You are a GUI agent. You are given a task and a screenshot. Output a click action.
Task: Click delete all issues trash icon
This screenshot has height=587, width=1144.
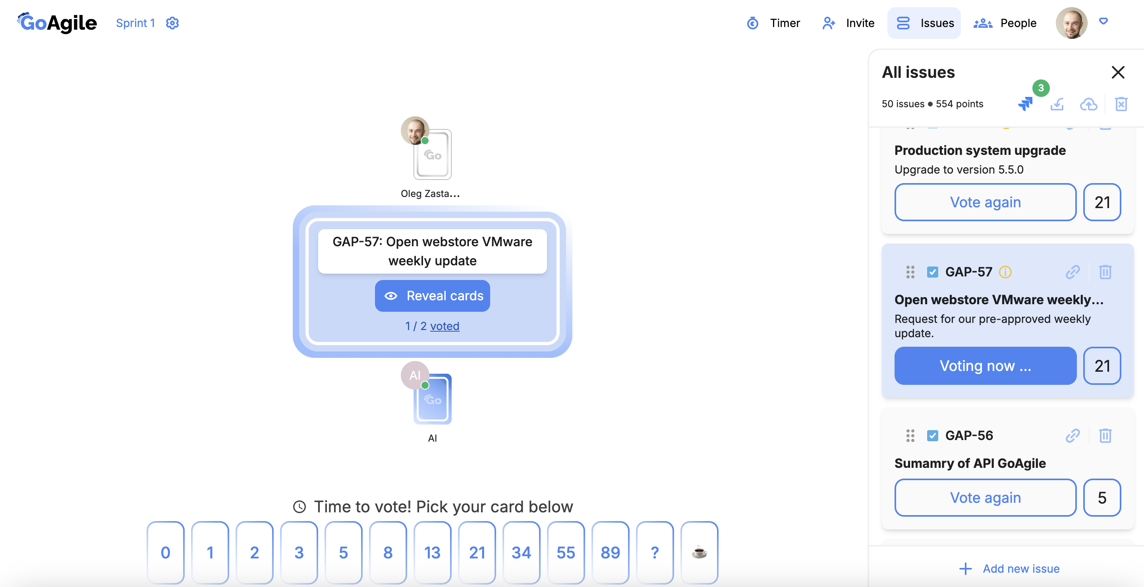pyautogui.click(x=1121, y=104)
